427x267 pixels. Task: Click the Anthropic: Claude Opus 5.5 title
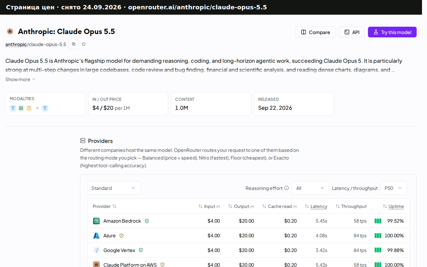coord(66,31)
